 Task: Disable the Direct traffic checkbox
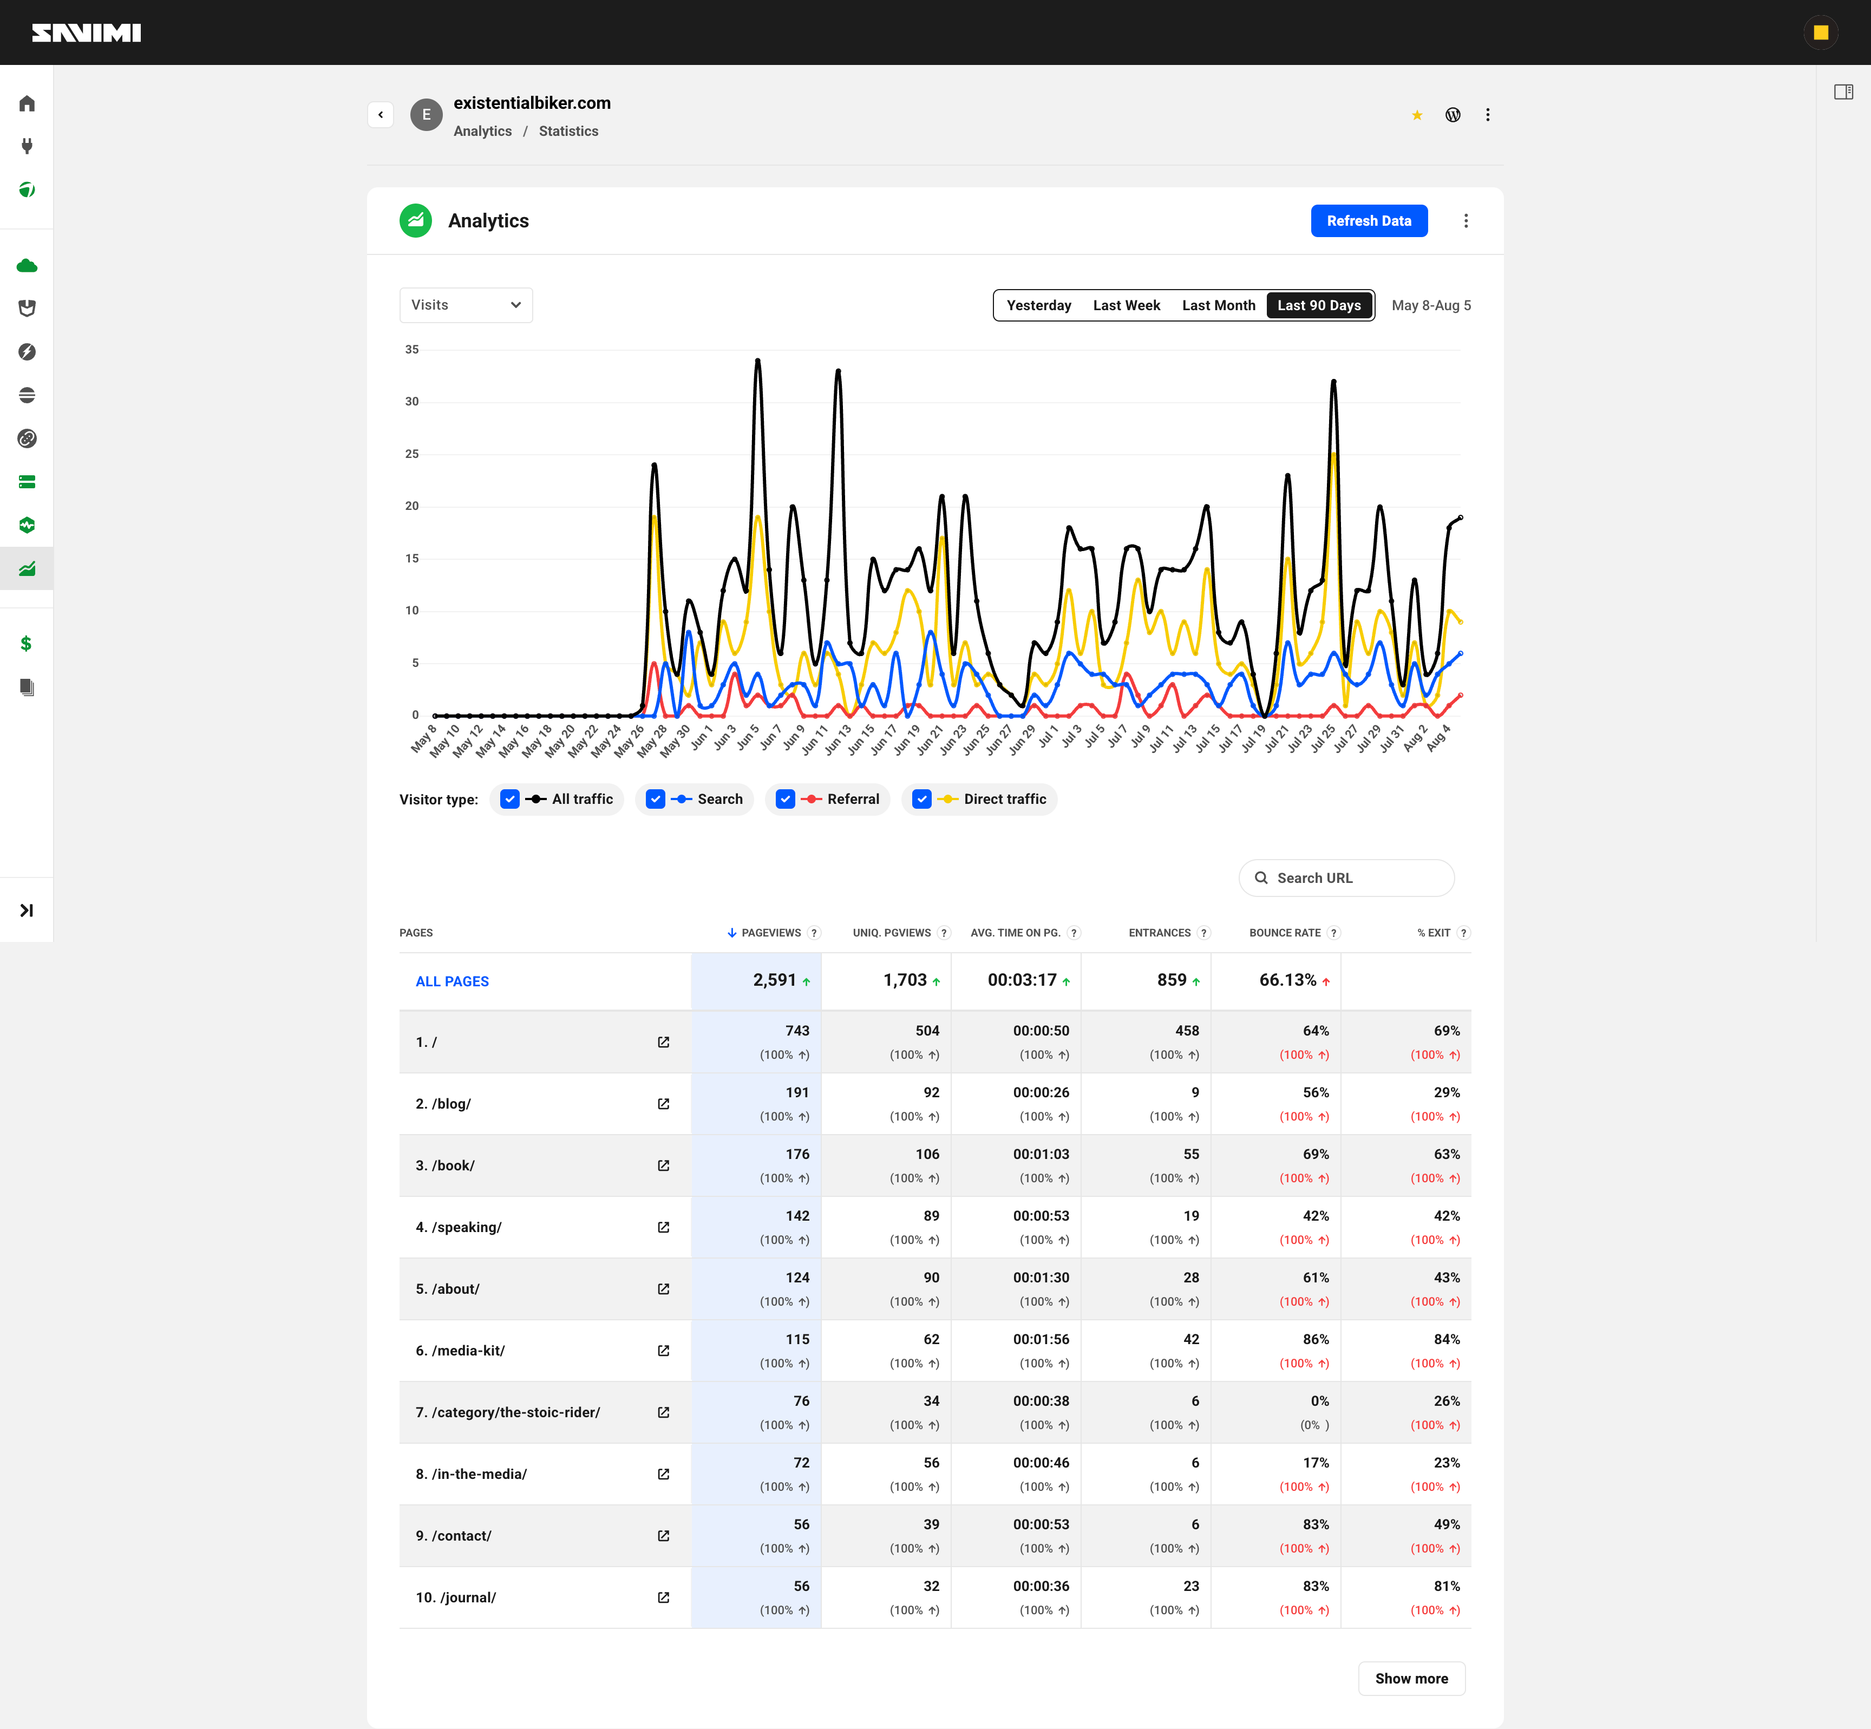tap(923, 799)
